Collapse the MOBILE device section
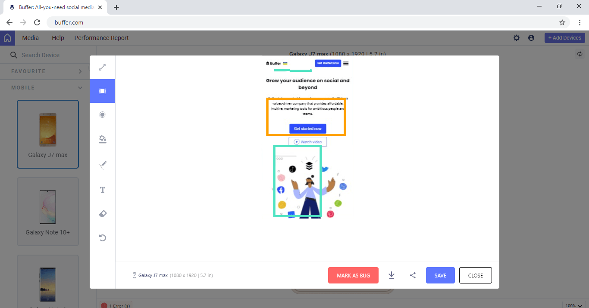589x308 pixels. (x=80, y=87)
